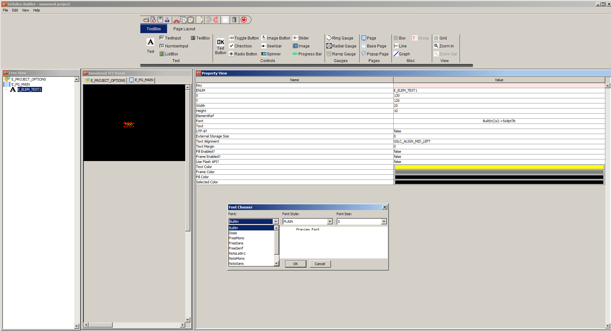Insert a Radial Gauge
This screenshot has height=331, width=611.
[341, 46]
